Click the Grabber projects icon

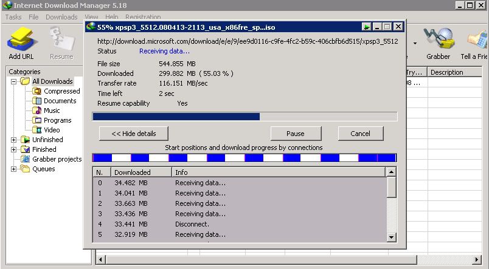click(25, 159)
